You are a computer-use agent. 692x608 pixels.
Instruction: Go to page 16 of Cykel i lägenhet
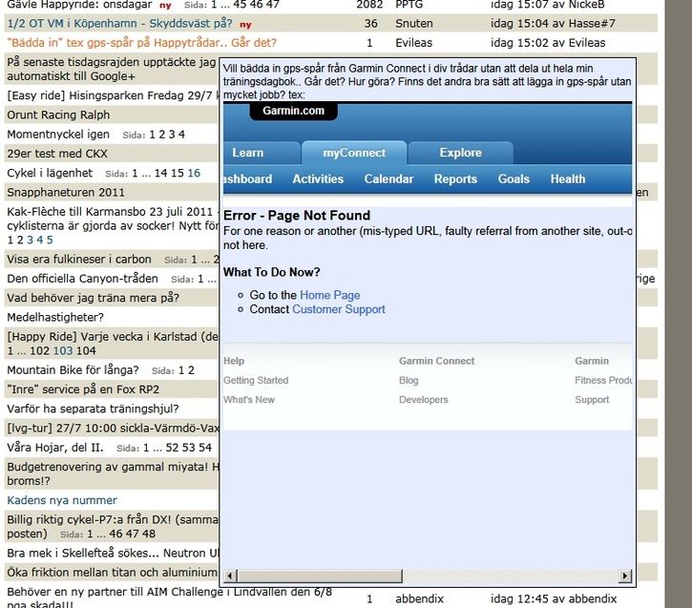coord(194,173)
